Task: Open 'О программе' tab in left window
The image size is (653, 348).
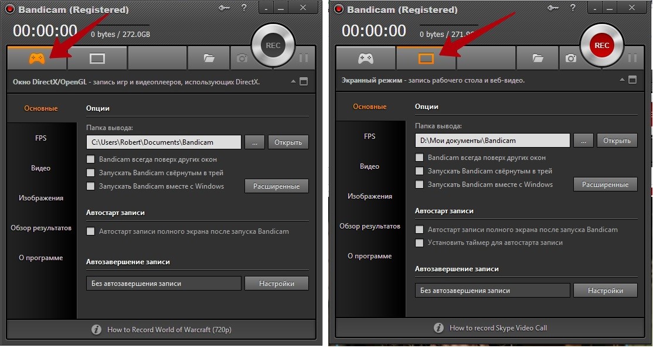Action: [41, 258]
